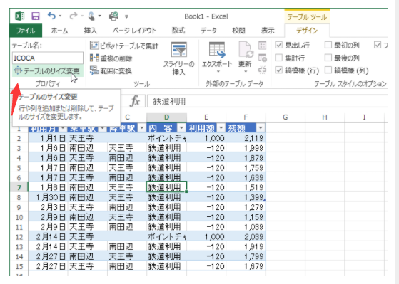Screen dimensions: 399x284
Task: Select column D header
Action: [167, 117]
